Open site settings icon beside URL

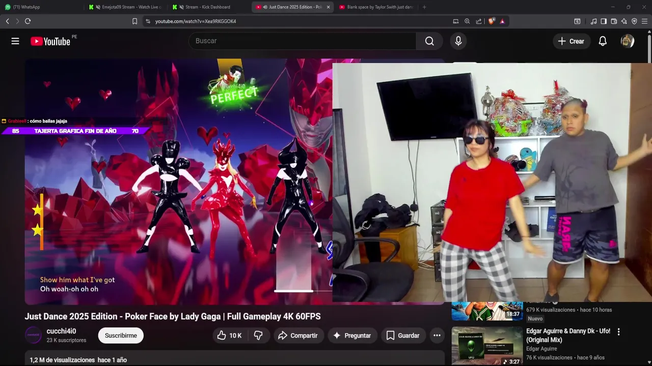click(148, 21)
